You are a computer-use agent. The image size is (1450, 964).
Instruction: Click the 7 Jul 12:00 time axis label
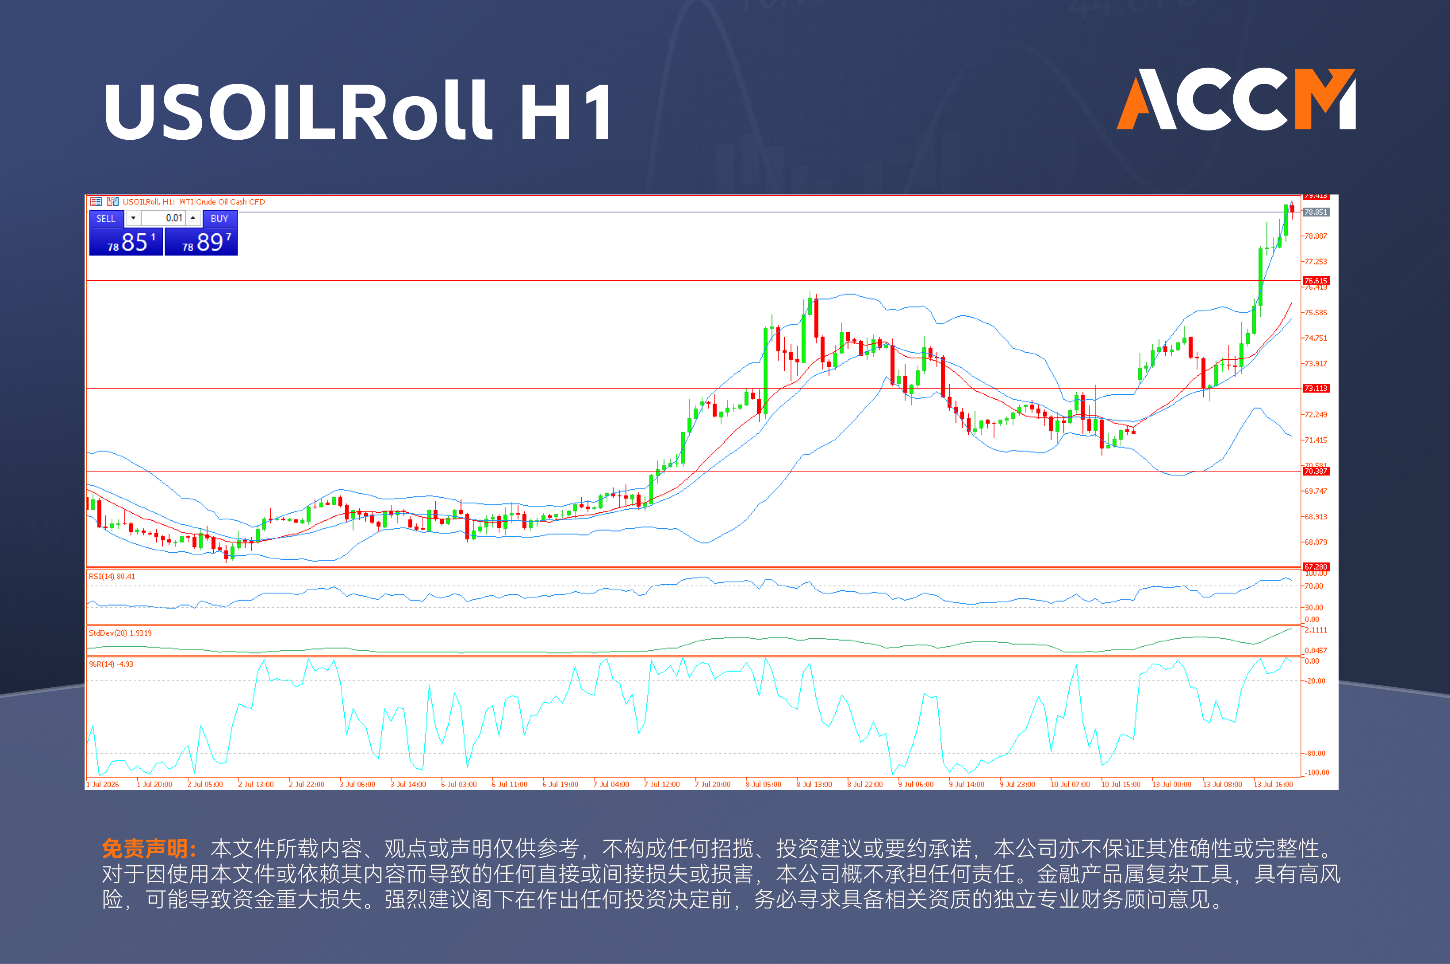[662, 784]
